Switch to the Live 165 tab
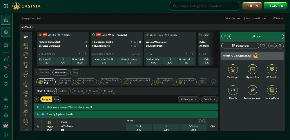This screenshot has width=290, height=140. [x=44, y=72]
